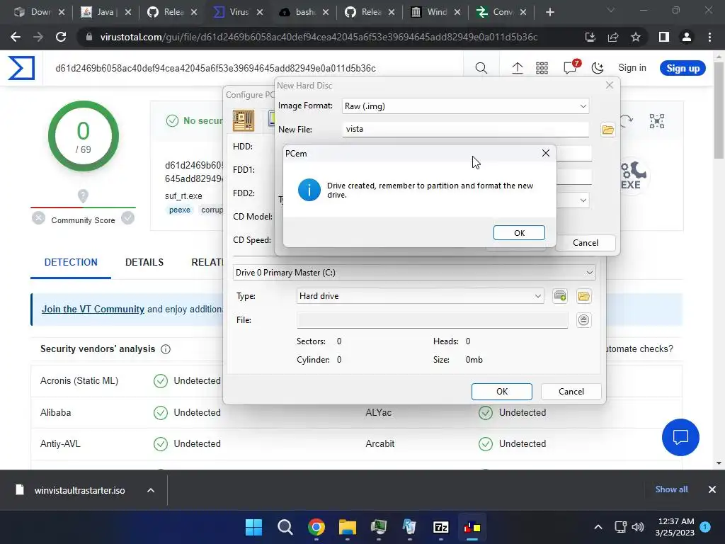725x544 pixels.
Task: Open a new browser tab
Action: 549,12
